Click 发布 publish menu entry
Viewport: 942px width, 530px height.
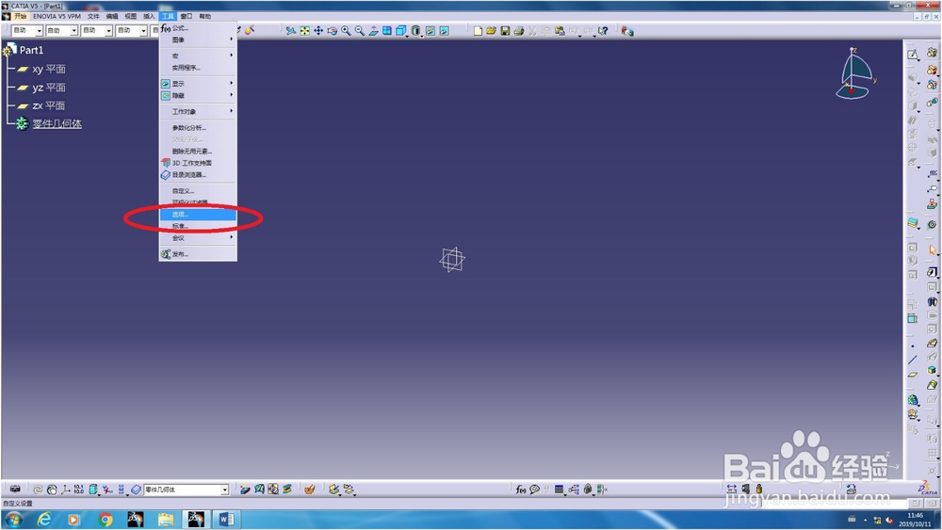tap(198, 254)
